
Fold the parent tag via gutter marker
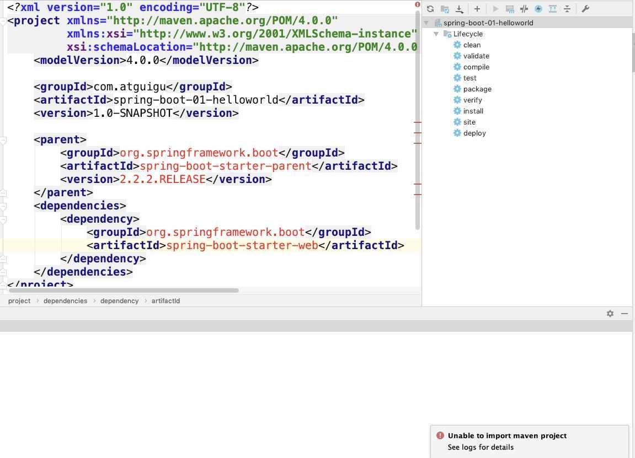[3, 141]
